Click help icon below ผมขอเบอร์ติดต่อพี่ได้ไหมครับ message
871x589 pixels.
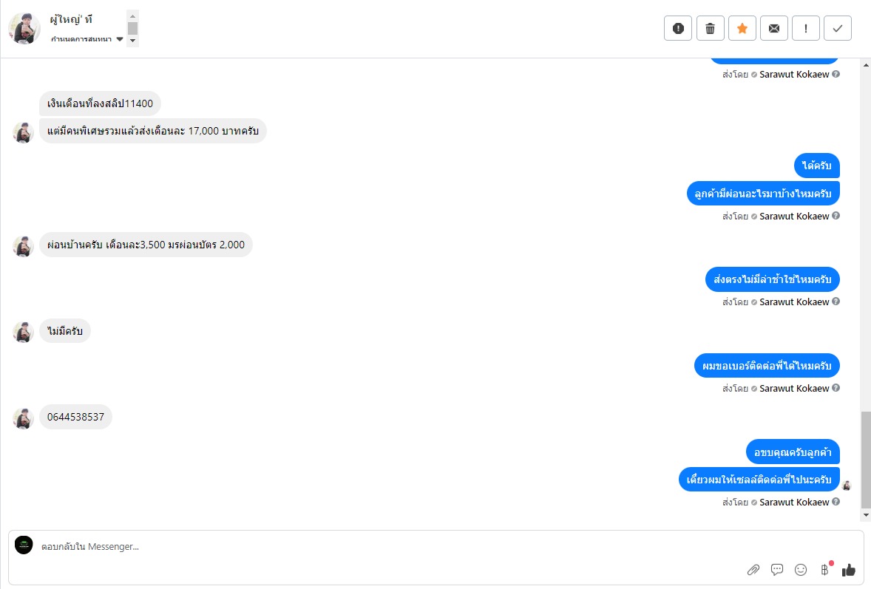[836, 388]
